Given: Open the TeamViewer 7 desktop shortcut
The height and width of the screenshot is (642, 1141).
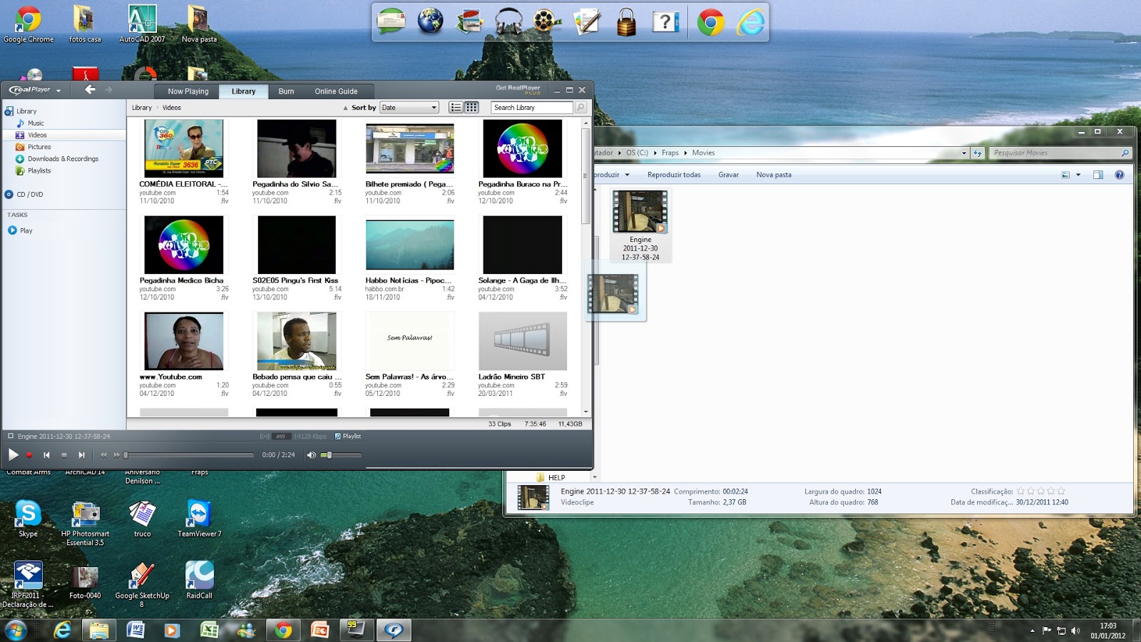Looking at the screenshot, I should [x=200, y=519].
